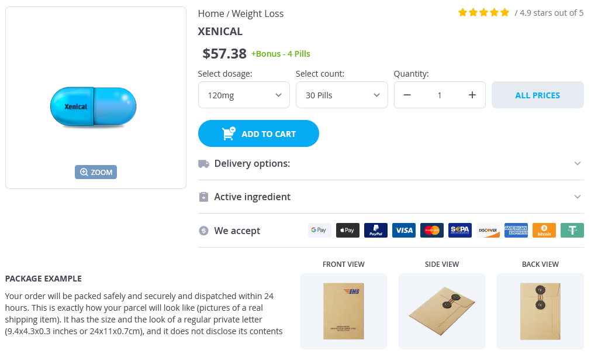The width and height of the screenshot is (591, 357).
Task: Expand the Delivery options section
Action: 390,164
